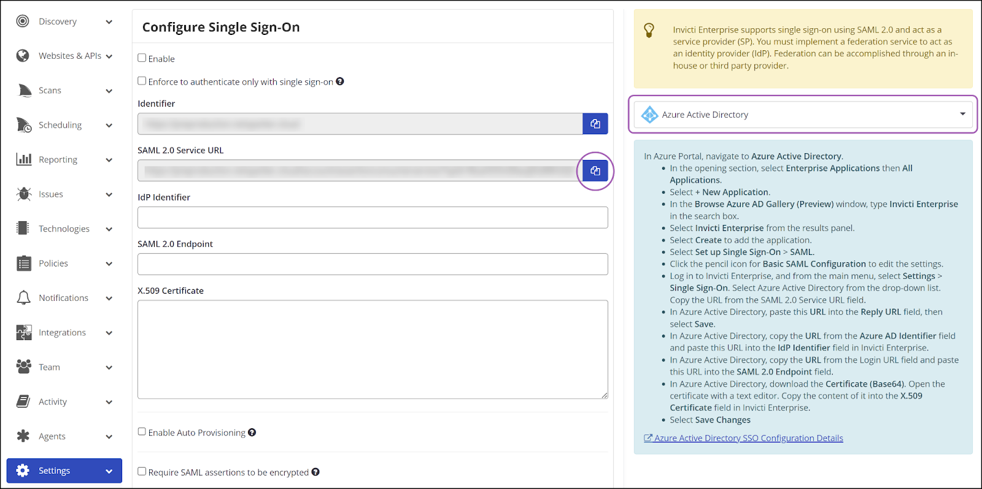Click the Scheduling clock icon
This screenshot has height=489, width=982.
click(x=24, y=125)
